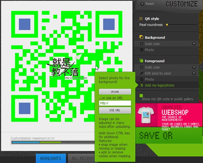Click the bottom-left blue finder square
Screen dimensions: 203x163
coord(25,108)
